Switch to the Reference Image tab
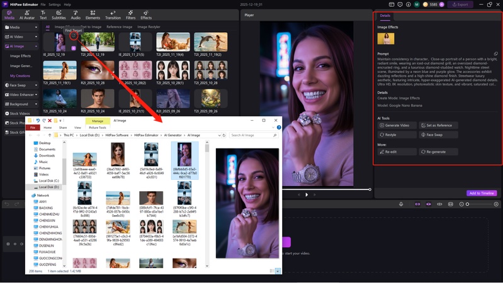Image resolution: width=503 pixels, height=283 pixels. [x=118, y=27]
